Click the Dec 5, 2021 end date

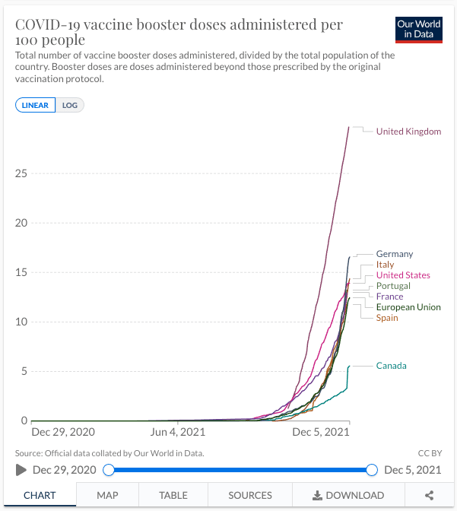tap(413, 470)
